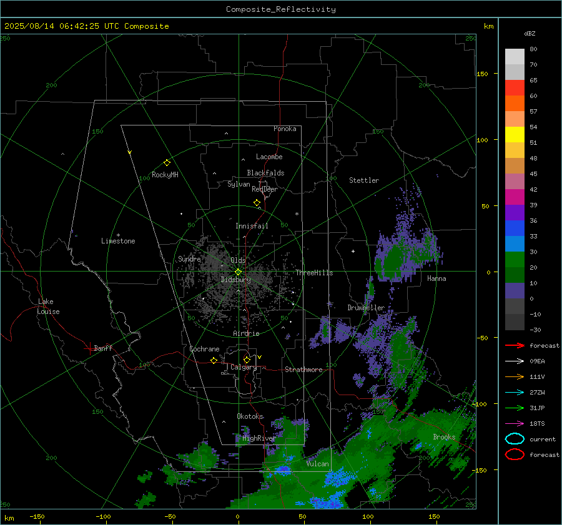Image resolution: width=562 pixels, height=525 pixels.
Task: Click the asterisk marker above Limestone
Action: tap(118, 235)
